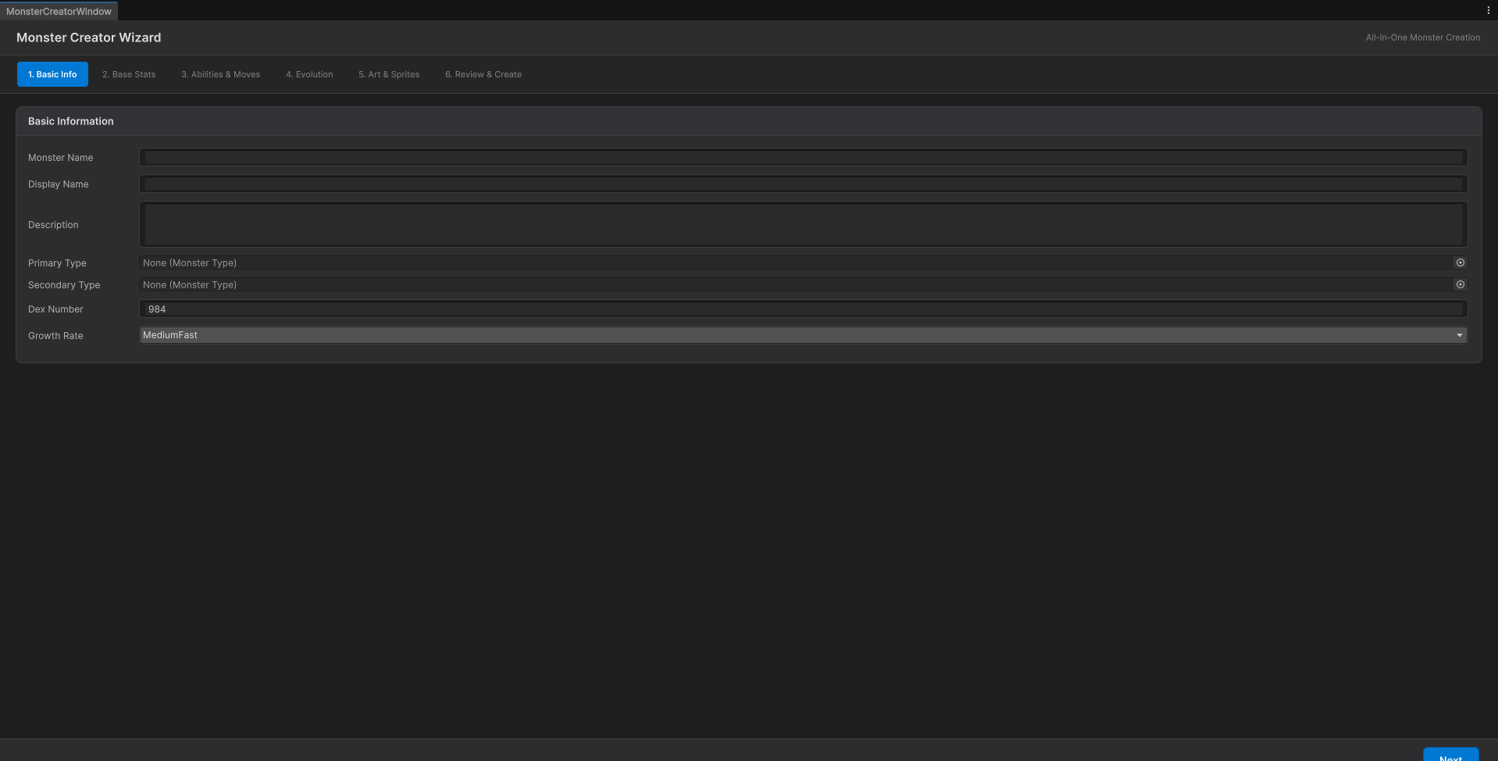Viewport: 1498px width, 761px height.
Task: Click the Primary Type label
Action: pyautogui.click(x=57, y=263)
